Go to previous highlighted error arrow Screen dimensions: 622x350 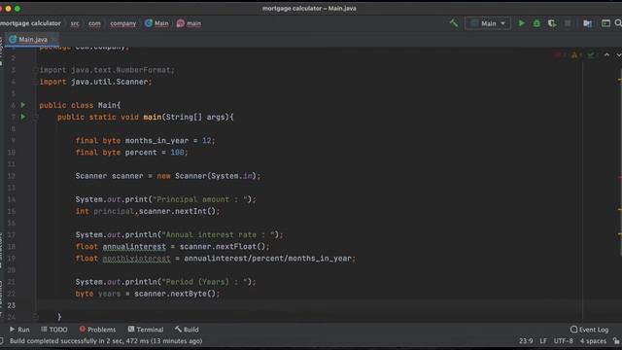[x=606, y=54]
